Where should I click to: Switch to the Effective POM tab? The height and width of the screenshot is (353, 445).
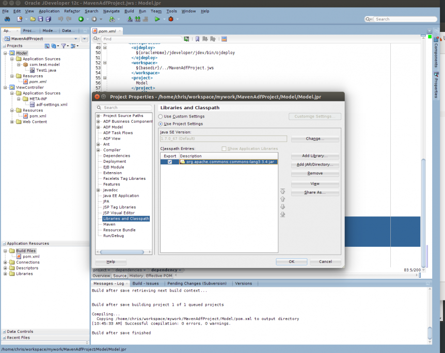159,276
